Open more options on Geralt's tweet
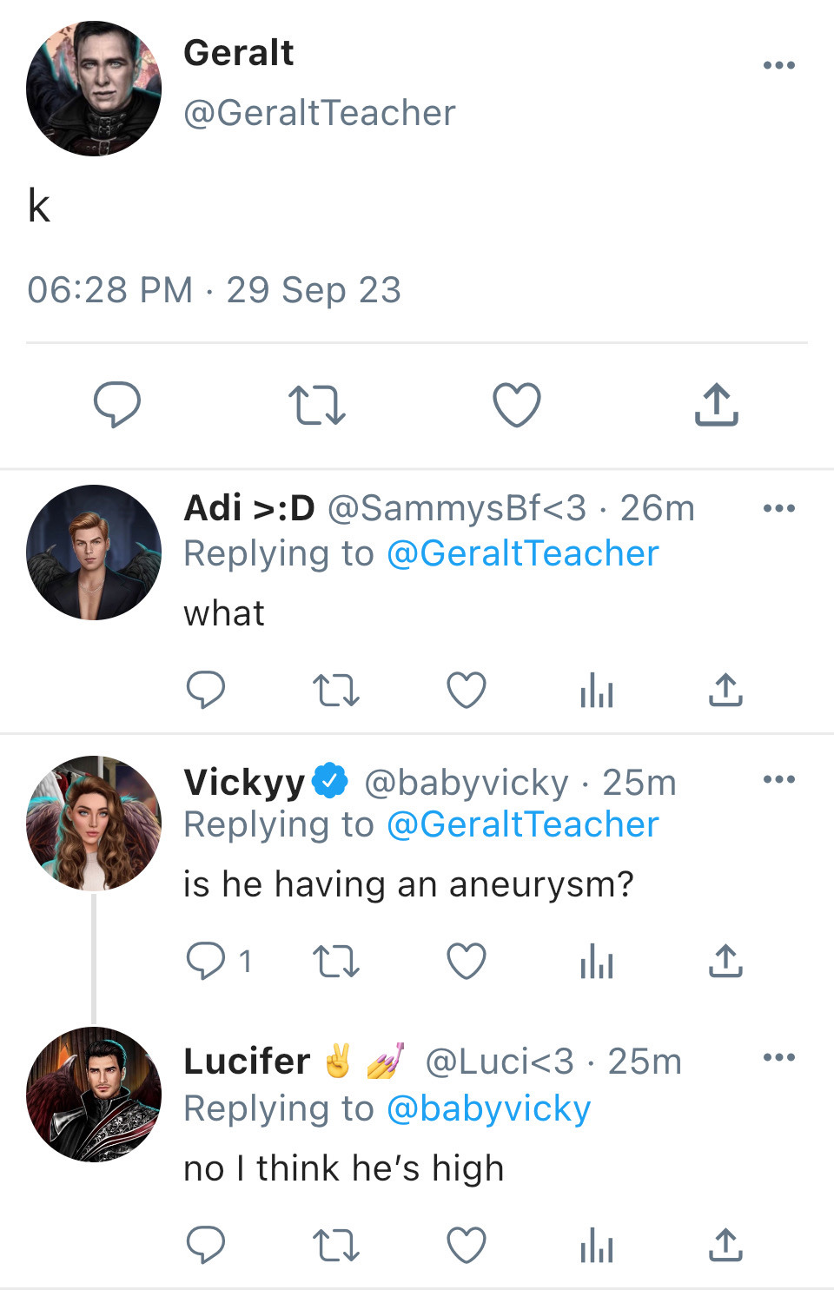 [x=778, y=65]
